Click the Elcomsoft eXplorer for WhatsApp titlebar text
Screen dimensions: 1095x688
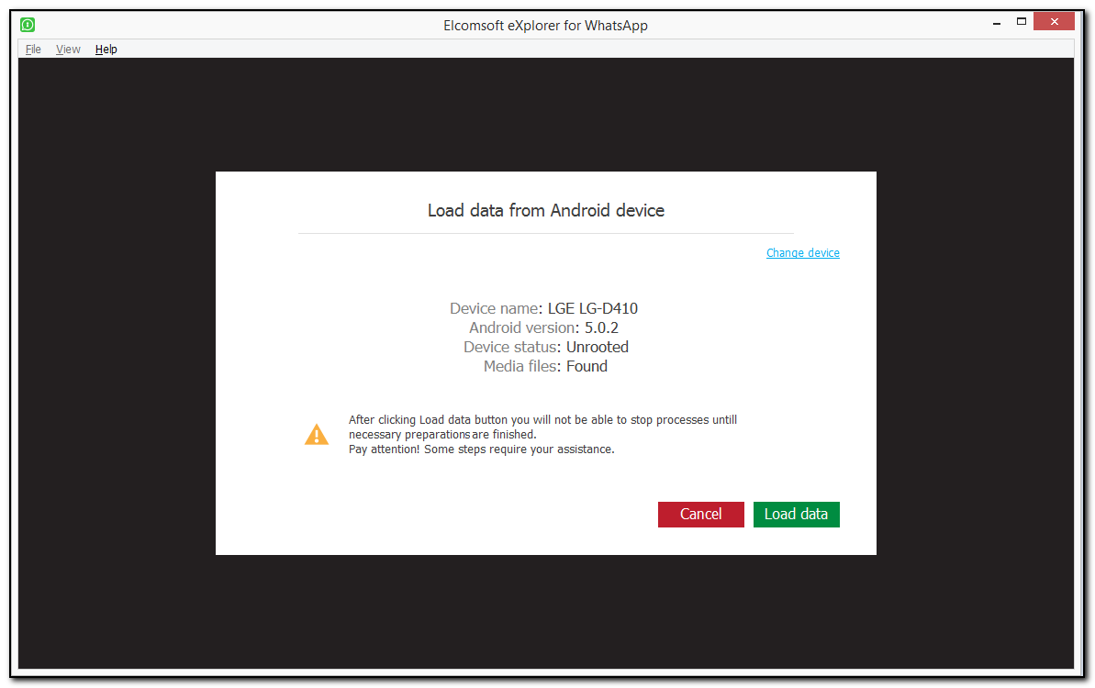click(x=545, y=25)
